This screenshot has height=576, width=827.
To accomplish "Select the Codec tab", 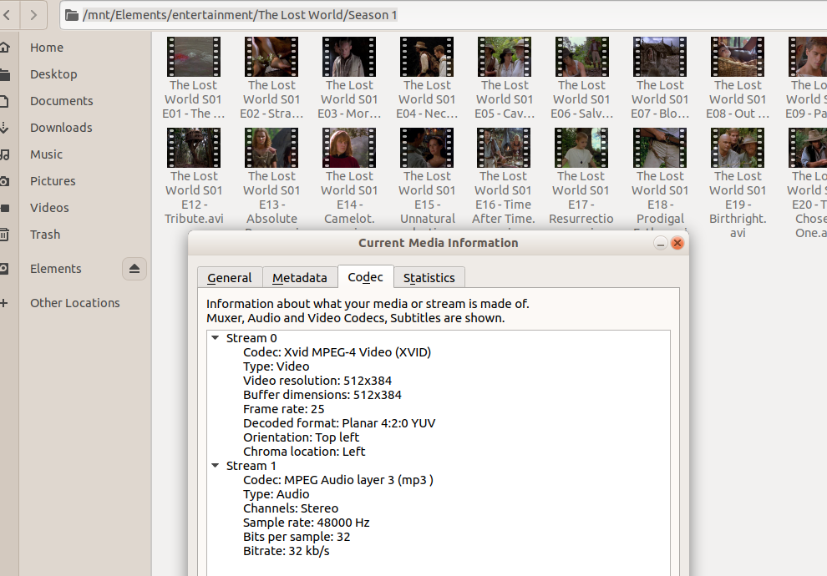I will click(366, 276).
